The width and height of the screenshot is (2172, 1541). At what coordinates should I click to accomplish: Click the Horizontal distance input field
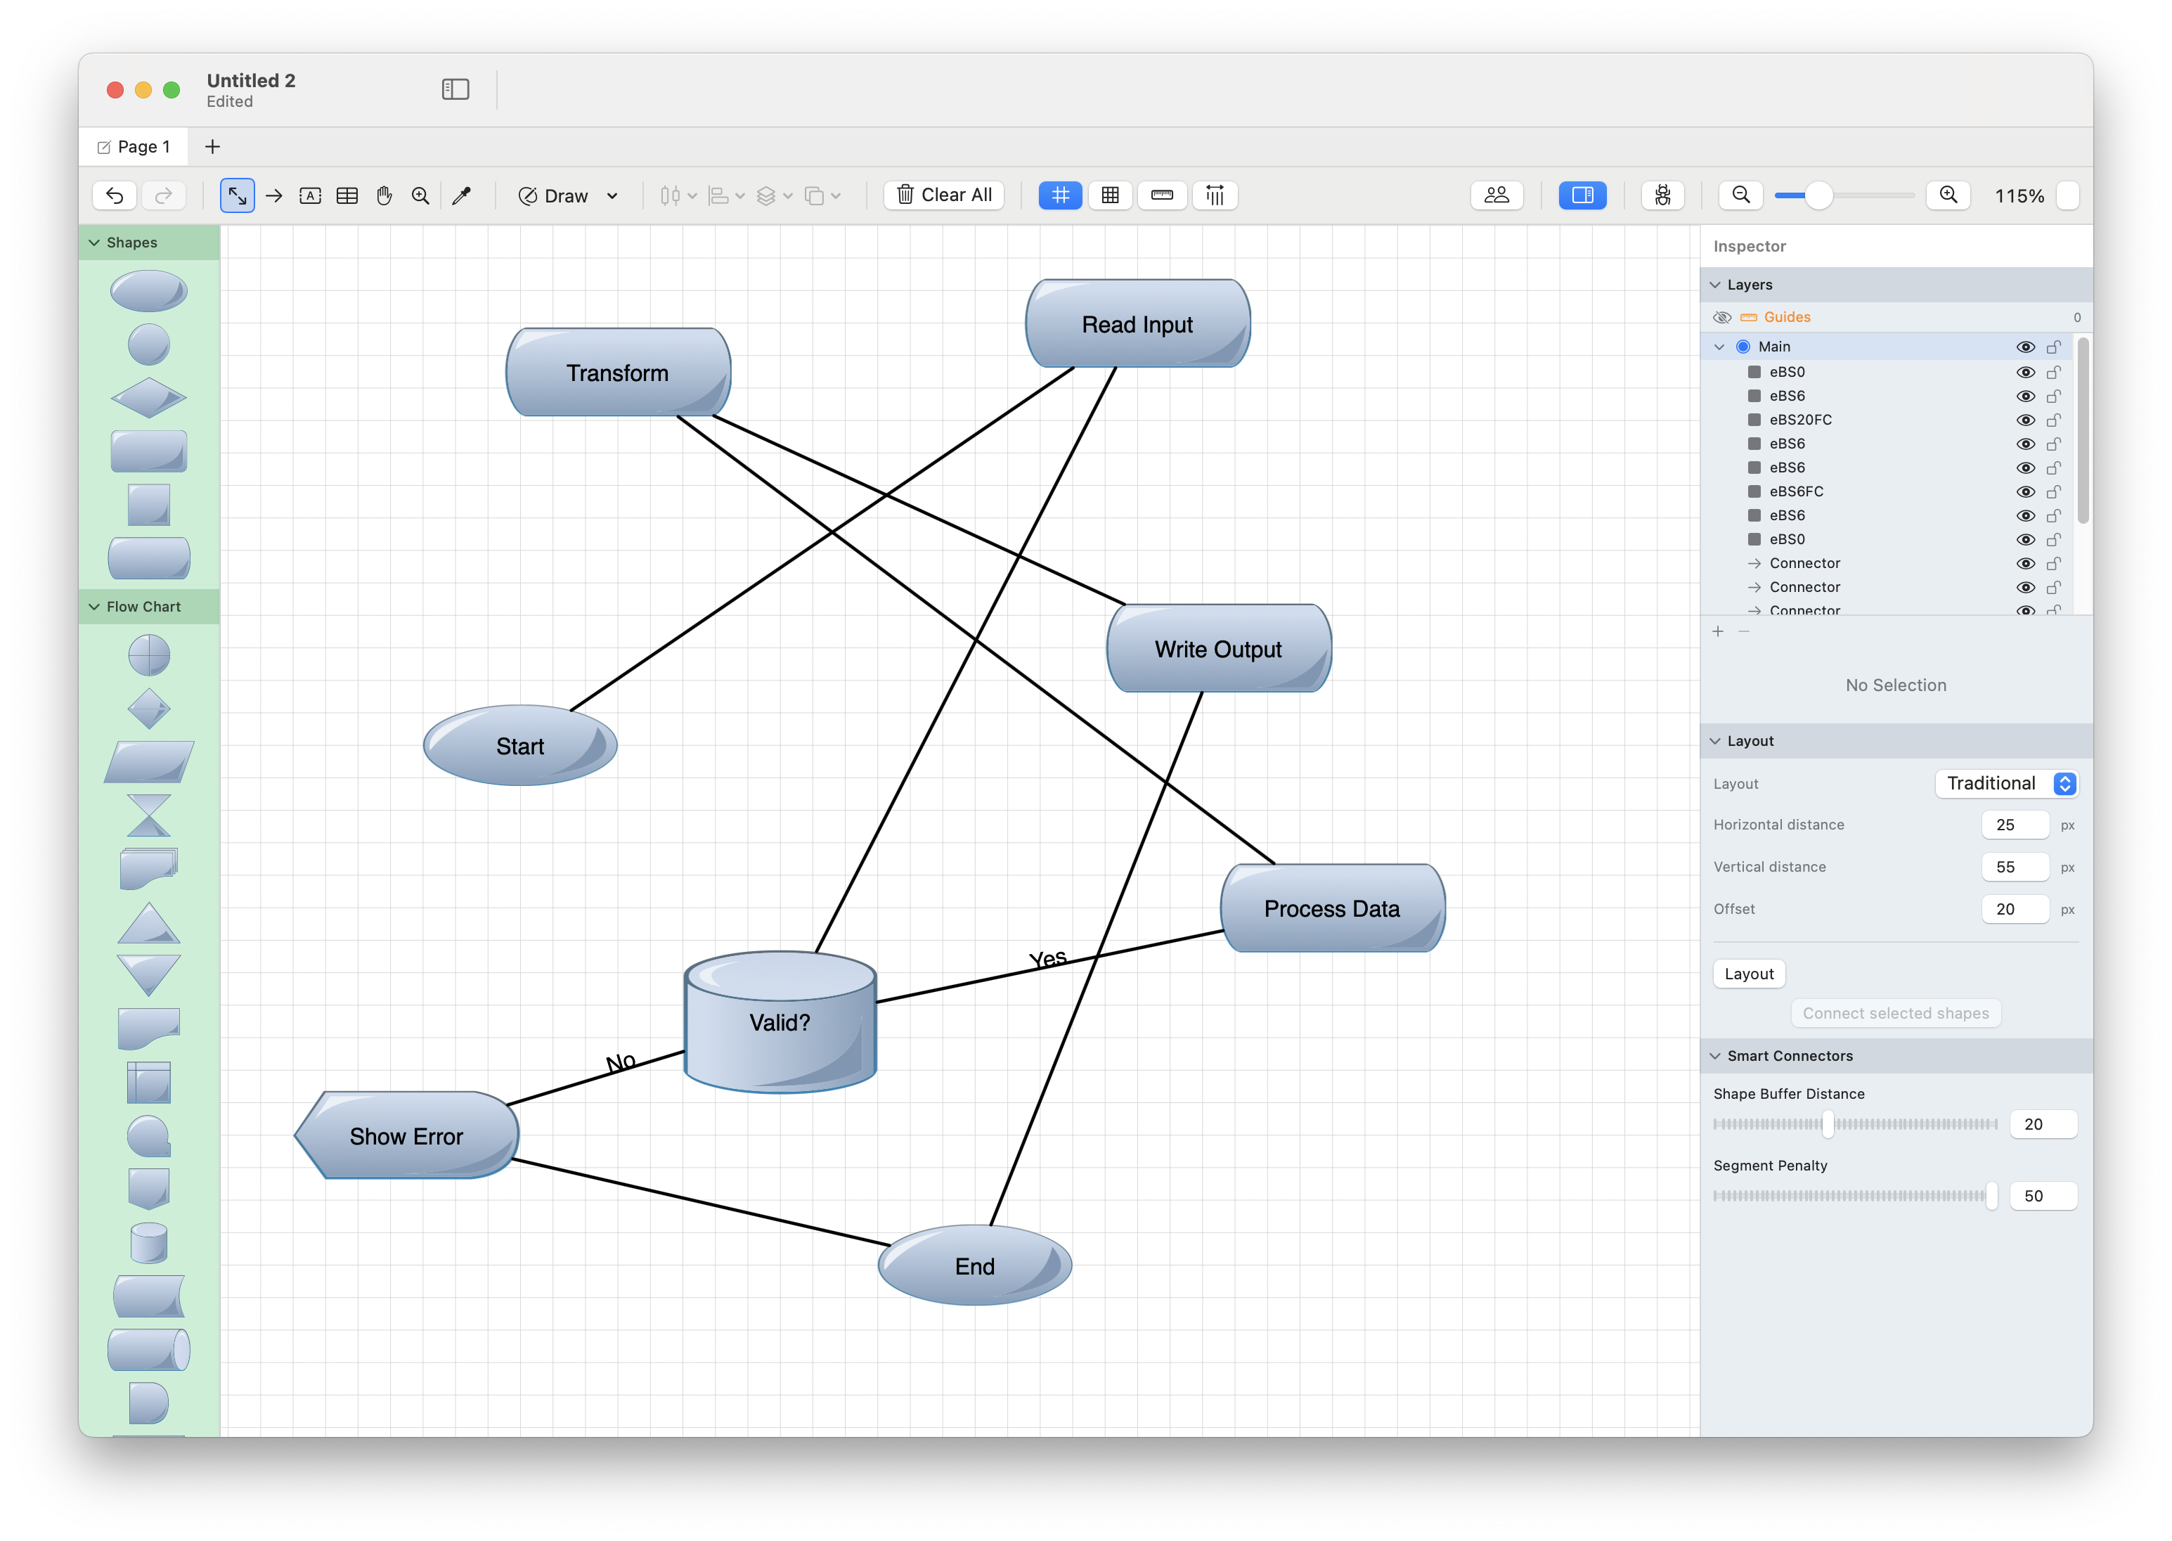click(2015, 825)
